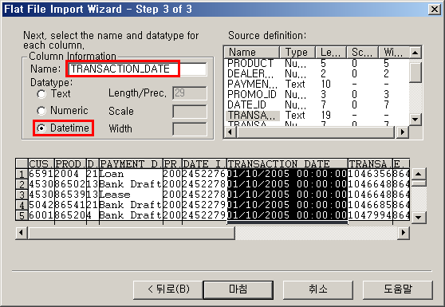The image size is (445, 307).
Task: Click the 2452276 date ID cell in preview
Action: [204, 174]
